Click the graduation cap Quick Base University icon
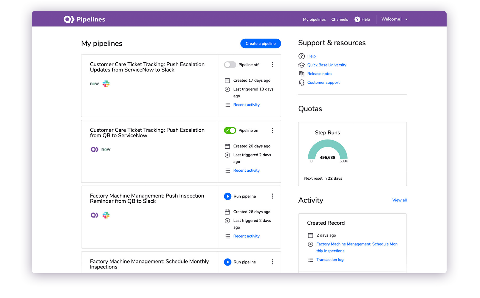 coord(301,65)
